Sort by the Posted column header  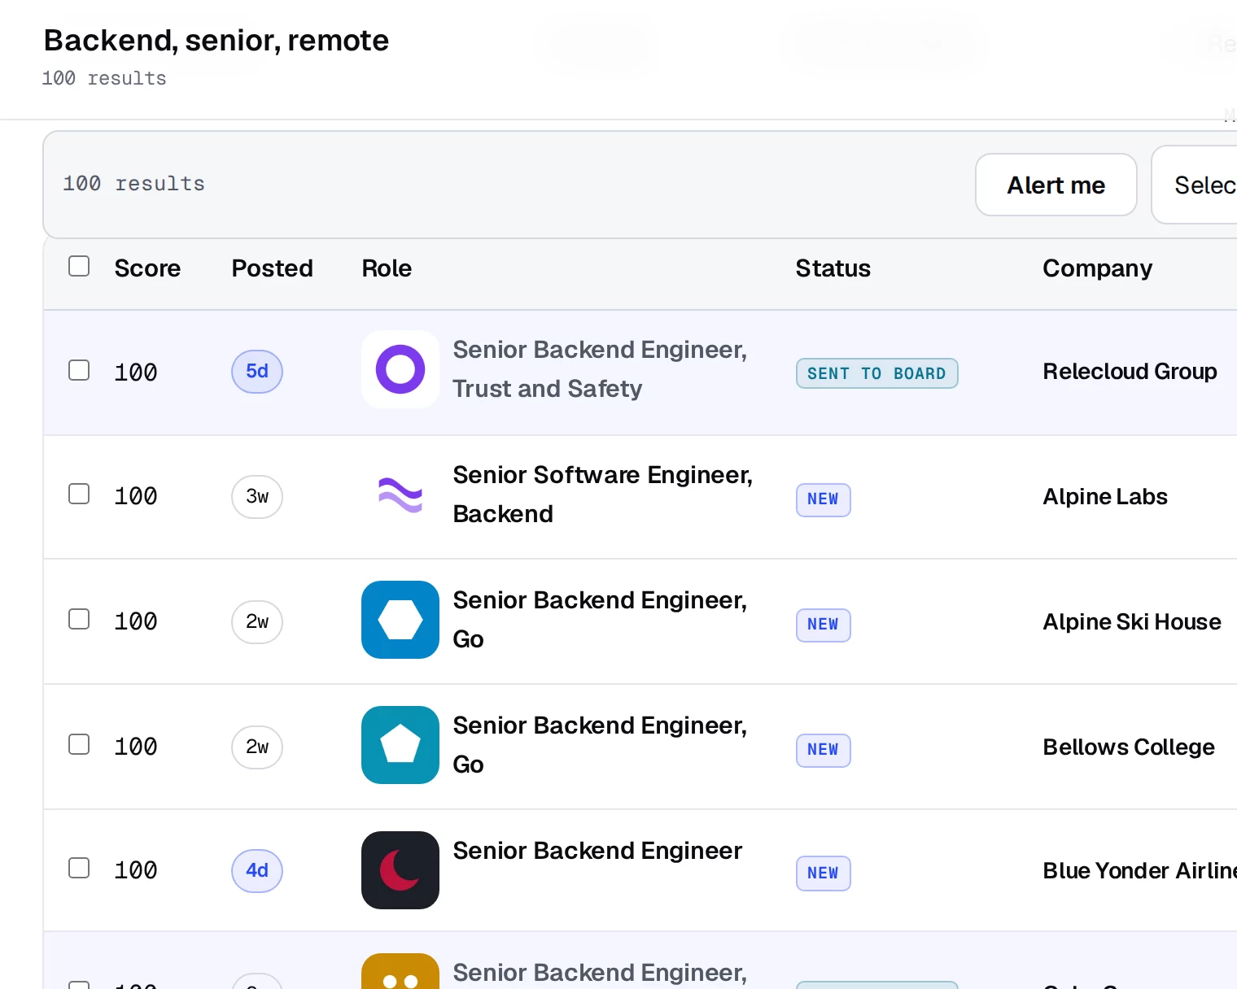point(273,268)
